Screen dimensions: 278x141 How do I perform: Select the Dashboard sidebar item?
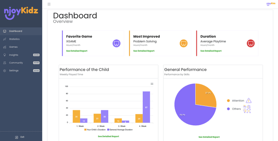21,31
